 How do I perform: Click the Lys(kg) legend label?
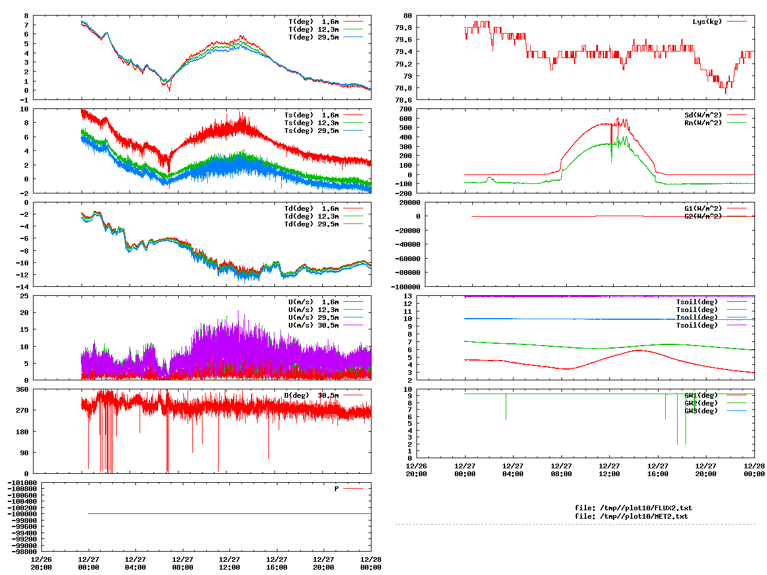[x=707, y=22]
